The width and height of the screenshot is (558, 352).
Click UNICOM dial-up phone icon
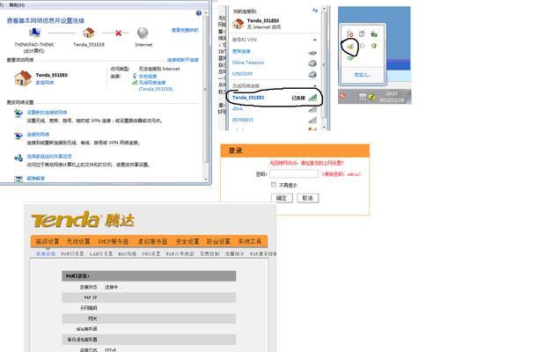(x=312, y=75)
